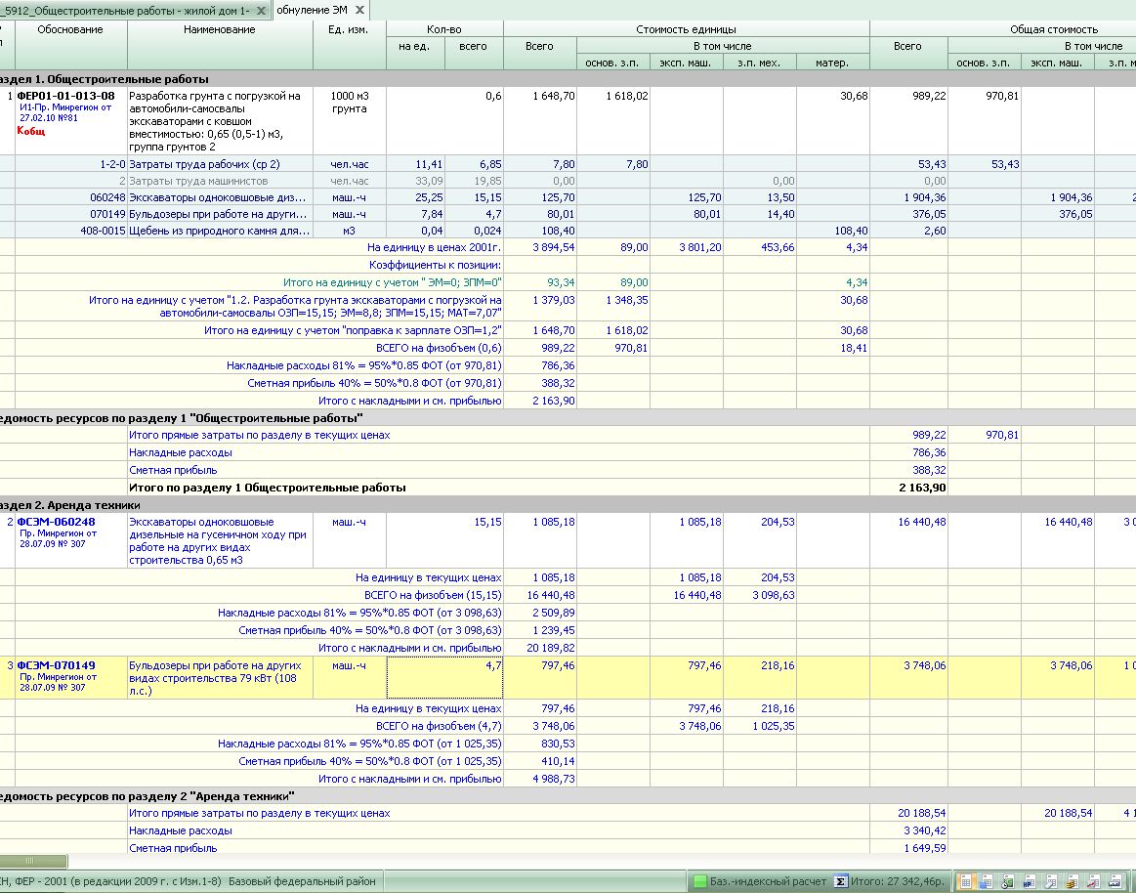The height and width of the screenshot is (893, 1136).
Task: Select the quantity cell 15,15 of ФСЭМ-060248 row
Action: 444,540
